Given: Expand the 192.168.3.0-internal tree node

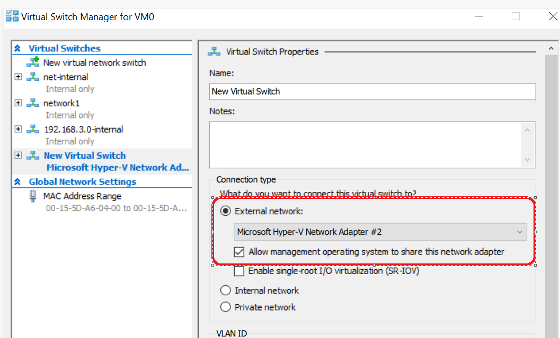Looking at the screenshot, I should coord(18,129).
